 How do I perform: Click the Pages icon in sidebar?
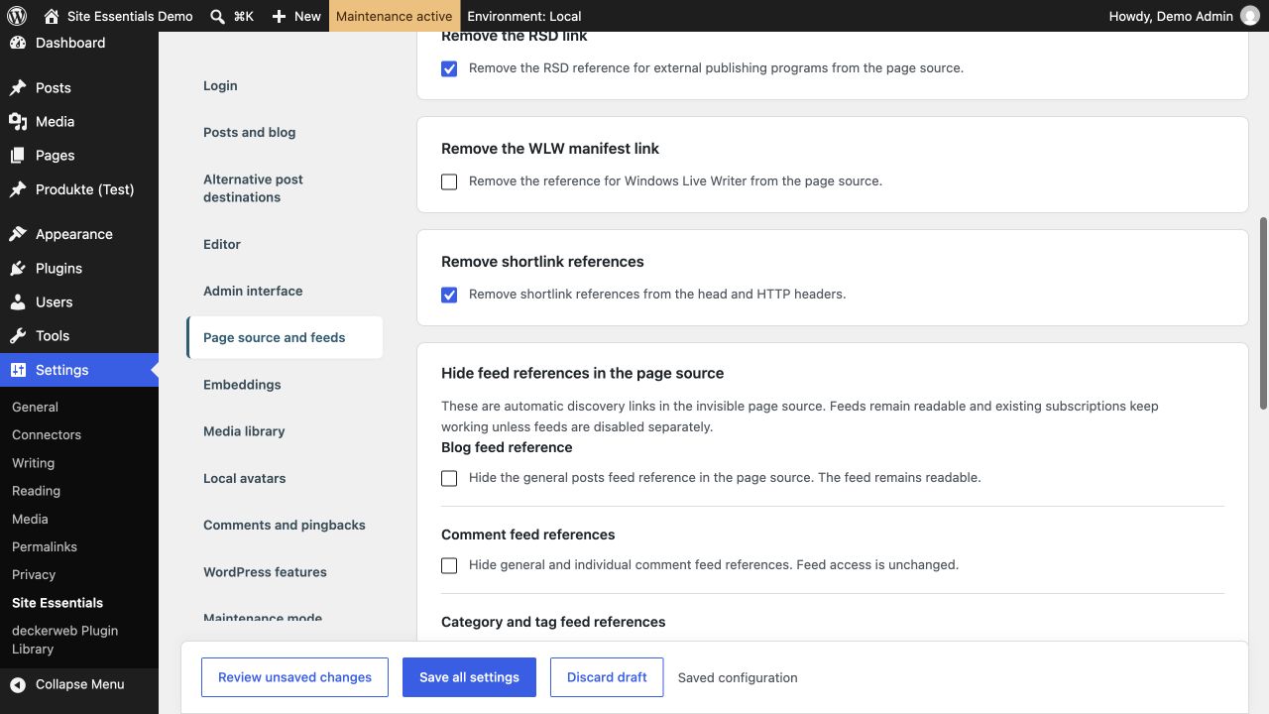tap(18, 155)
